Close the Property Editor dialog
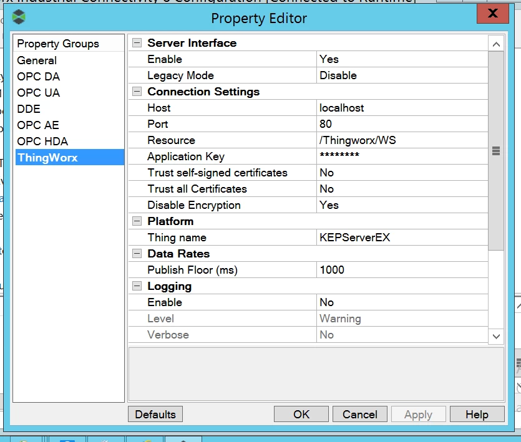521x442 pixels. (493, 13)
